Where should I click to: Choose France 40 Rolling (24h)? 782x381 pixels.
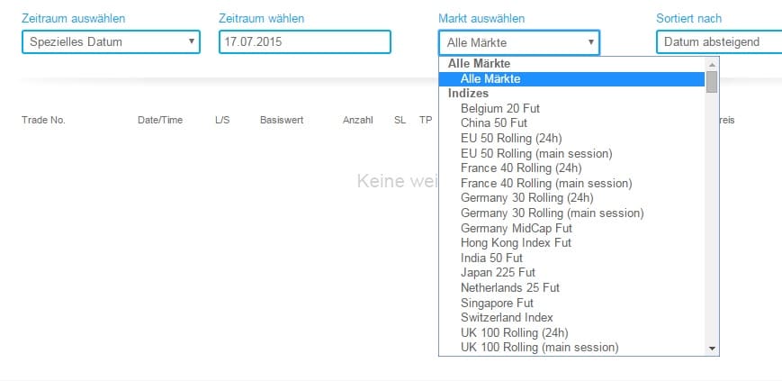click(x=520, y=168)
